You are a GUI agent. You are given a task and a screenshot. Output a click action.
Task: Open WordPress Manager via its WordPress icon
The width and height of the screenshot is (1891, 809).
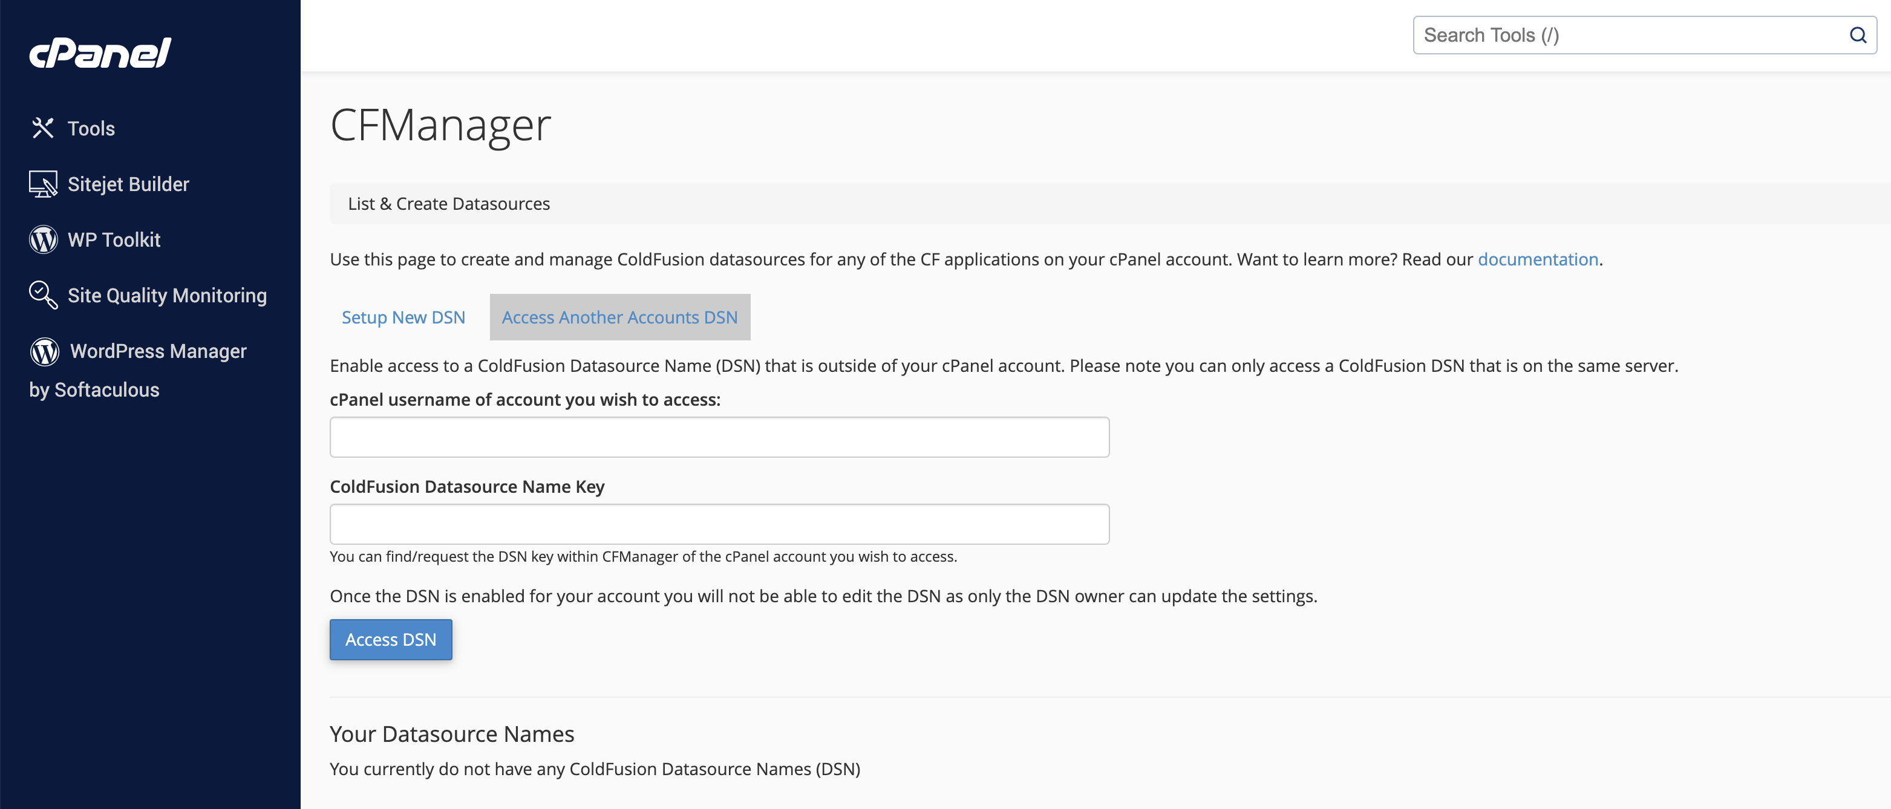[44, 351]
